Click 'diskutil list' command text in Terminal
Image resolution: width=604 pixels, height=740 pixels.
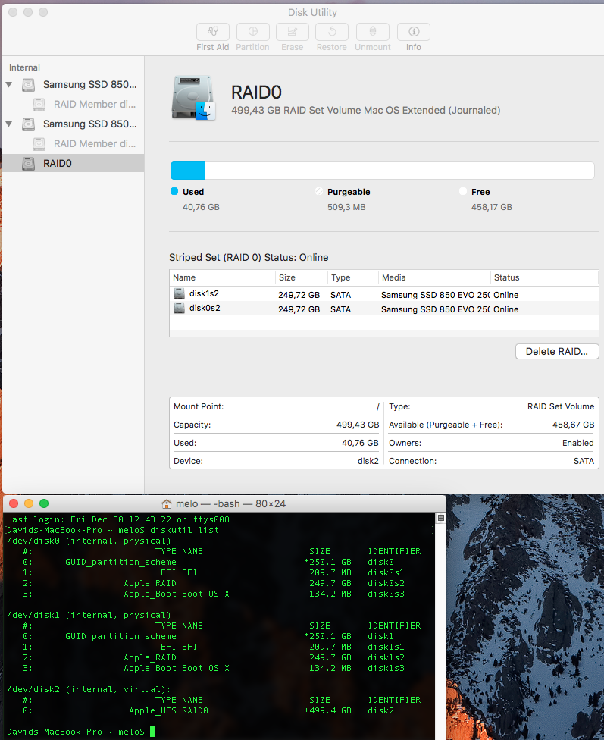pyautogui.click(x=184, y=530)
